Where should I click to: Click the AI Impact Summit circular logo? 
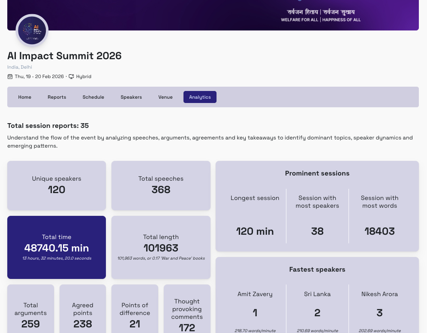[x=32, y=30]
